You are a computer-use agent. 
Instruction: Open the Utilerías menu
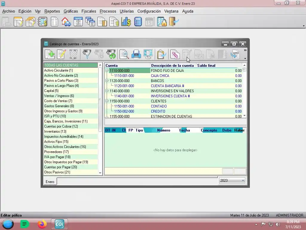tap(127, 11)
